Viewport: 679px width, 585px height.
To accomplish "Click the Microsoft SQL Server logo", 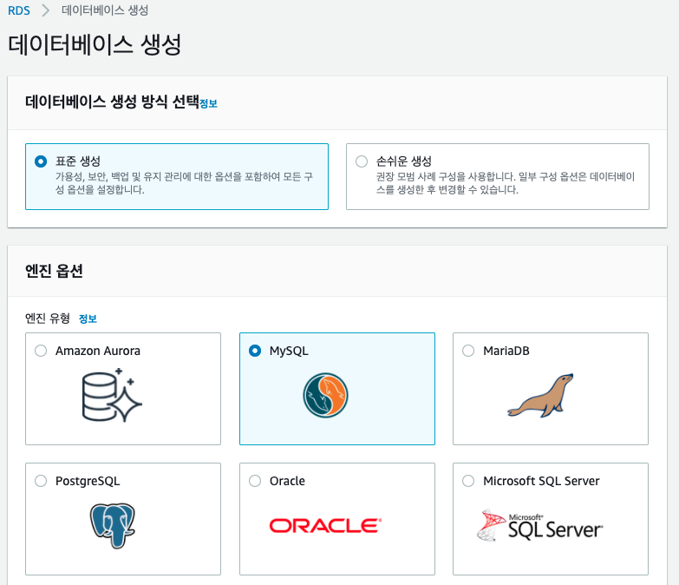I will [539, 526].
